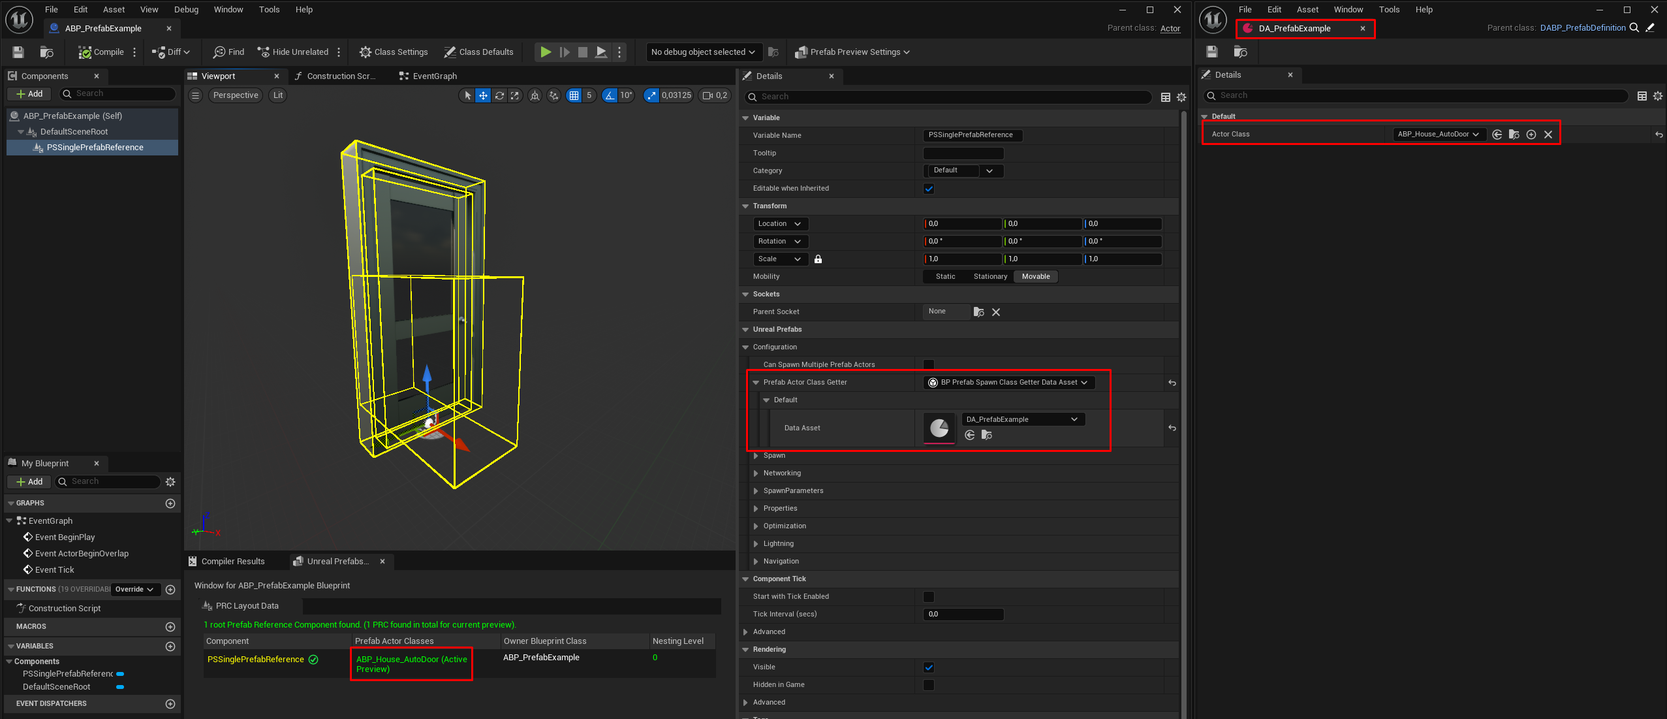Viewport: 1667px width, 719px height.
Task: Open Class Settings
Action: tap(394, 52)
